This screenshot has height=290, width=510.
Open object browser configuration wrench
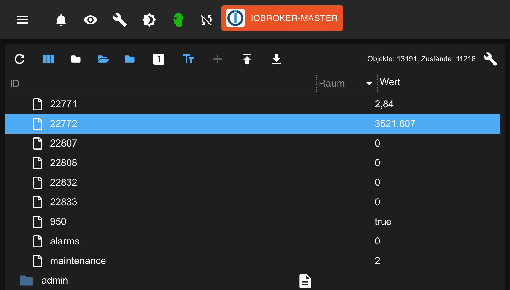[x=490, y=59]
